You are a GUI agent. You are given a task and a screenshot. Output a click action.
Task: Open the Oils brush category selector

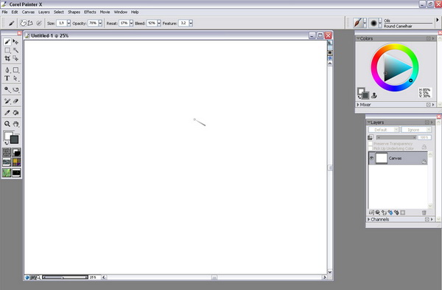coord(360,23)
